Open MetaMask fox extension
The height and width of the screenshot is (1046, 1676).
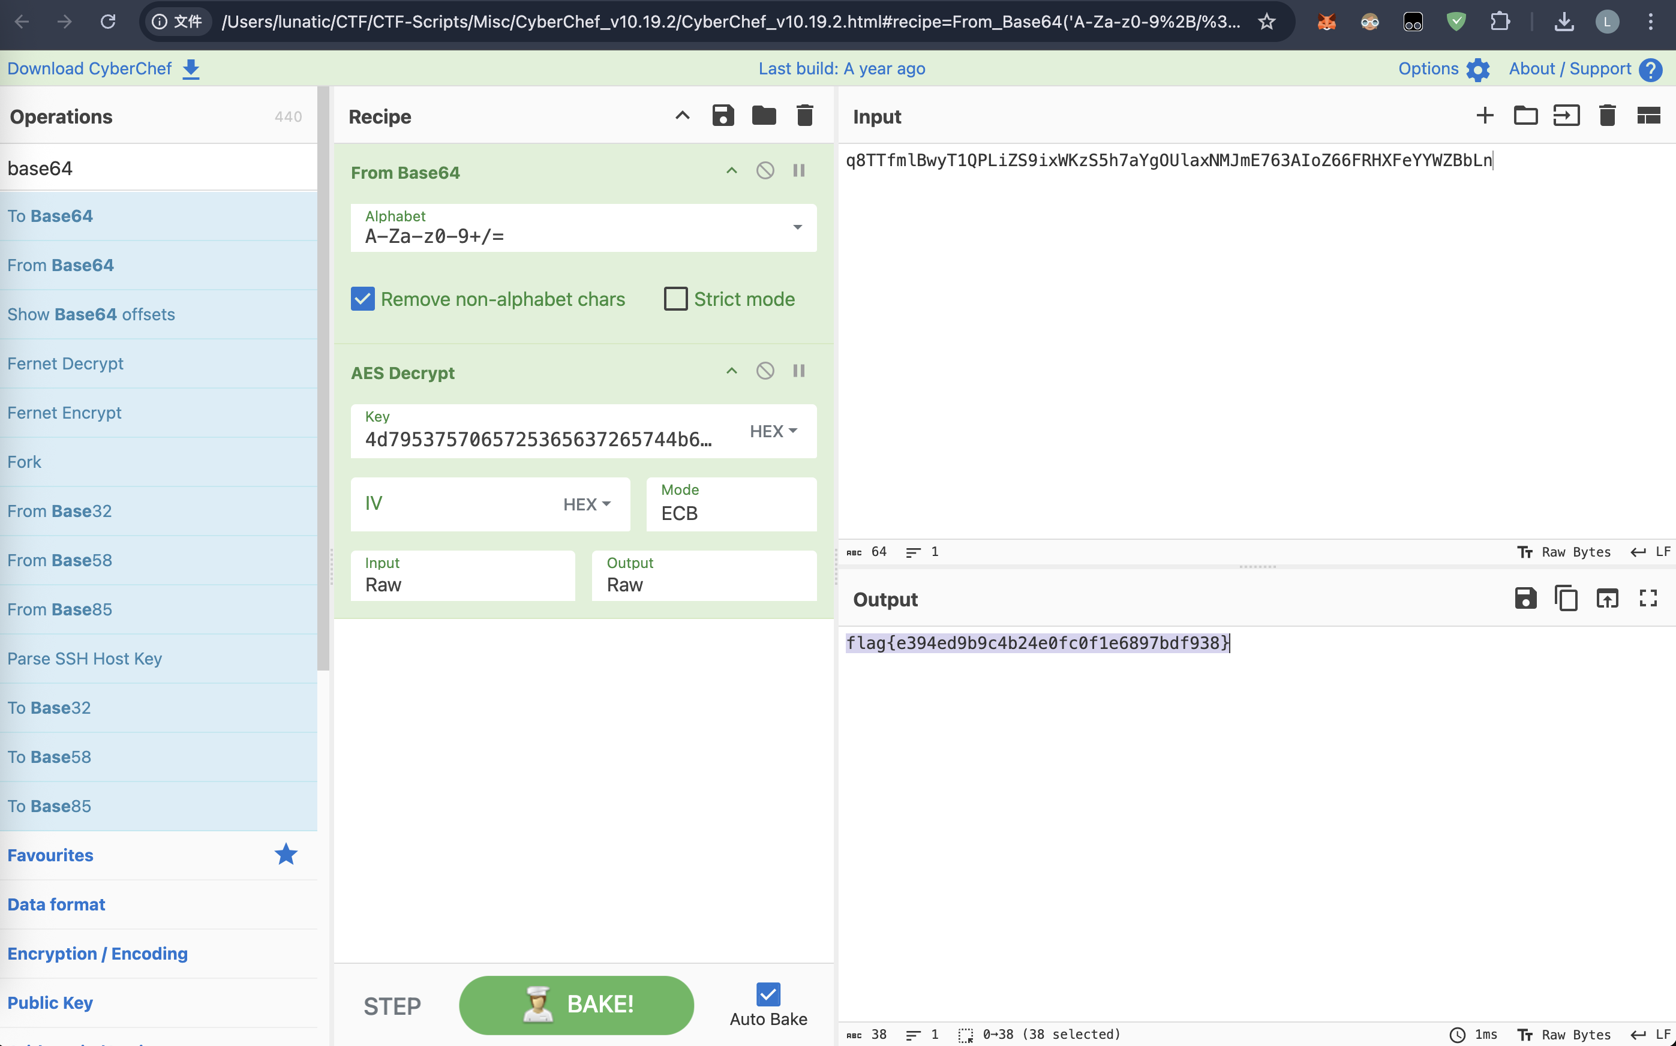coord(1326,22)
